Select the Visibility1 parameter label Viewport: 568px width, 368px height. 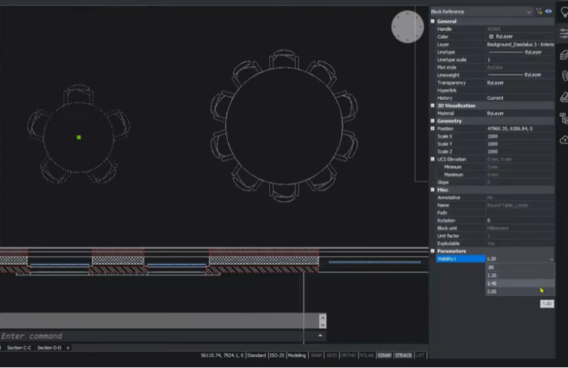pyautogui.click(x=460, y=259)
